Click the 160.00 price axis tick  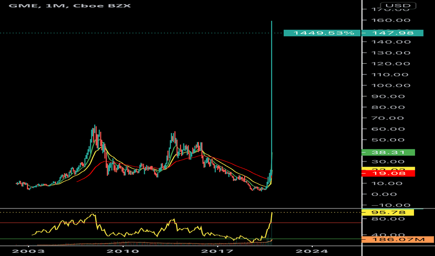(x=391, y=20)
